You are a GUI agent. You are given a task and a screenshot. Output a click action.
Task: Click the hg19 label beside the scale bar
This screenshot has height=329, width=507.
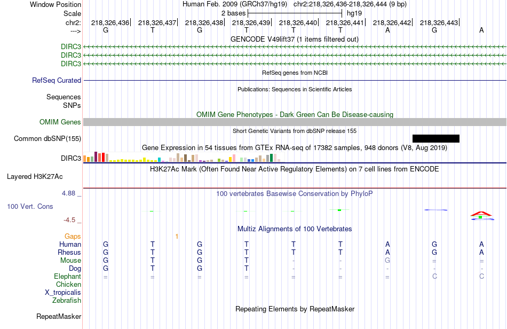[354, 13]
